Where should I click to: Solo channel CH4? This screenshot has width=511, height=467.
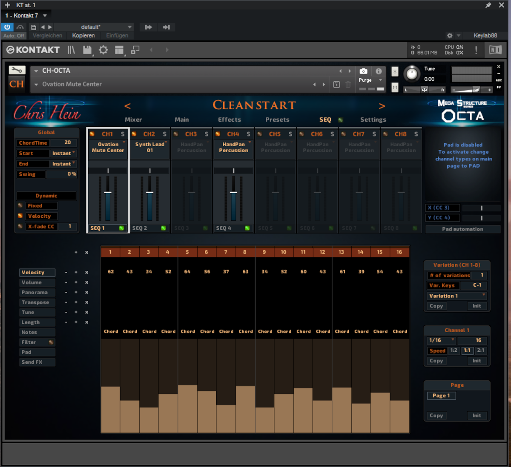(x=249, y=134)
